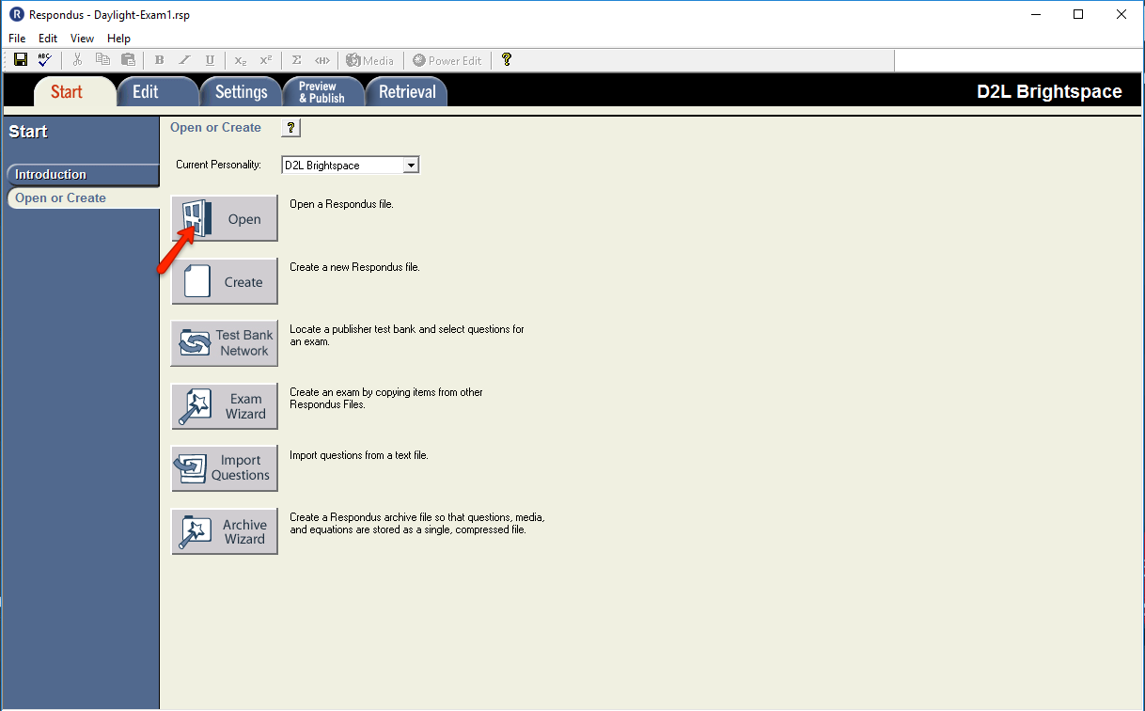Launch the Exam Wizard
The image size is (1145, 711).
point(225,405)
